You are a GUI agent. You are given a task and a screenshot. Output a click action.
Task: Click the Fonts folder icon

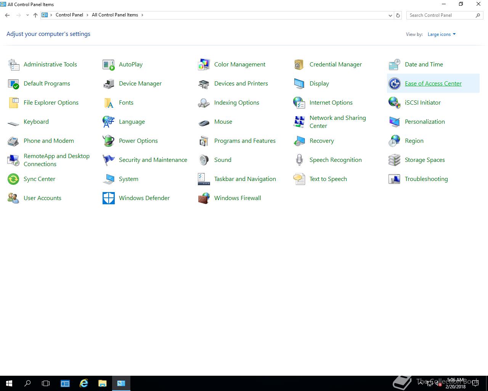pyautogui.click(x=109, y=103)
